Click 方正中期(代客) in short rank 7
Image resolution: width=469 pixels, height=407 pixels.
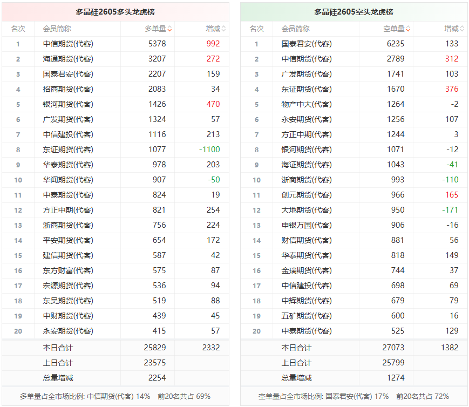[307, 134]
